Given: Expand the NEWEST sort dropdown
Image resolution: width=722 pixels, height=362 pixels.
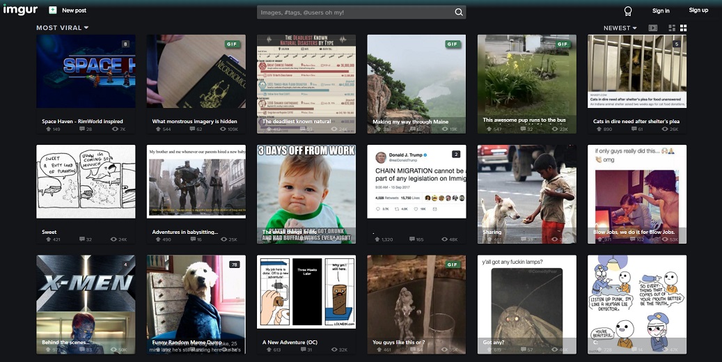Looking at the screenshot, I should pyautogui.click(x=620, y=28).
